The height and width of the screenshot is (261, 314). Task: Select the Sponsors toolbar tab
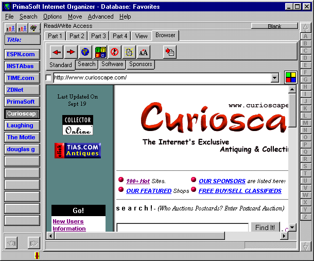141,64
